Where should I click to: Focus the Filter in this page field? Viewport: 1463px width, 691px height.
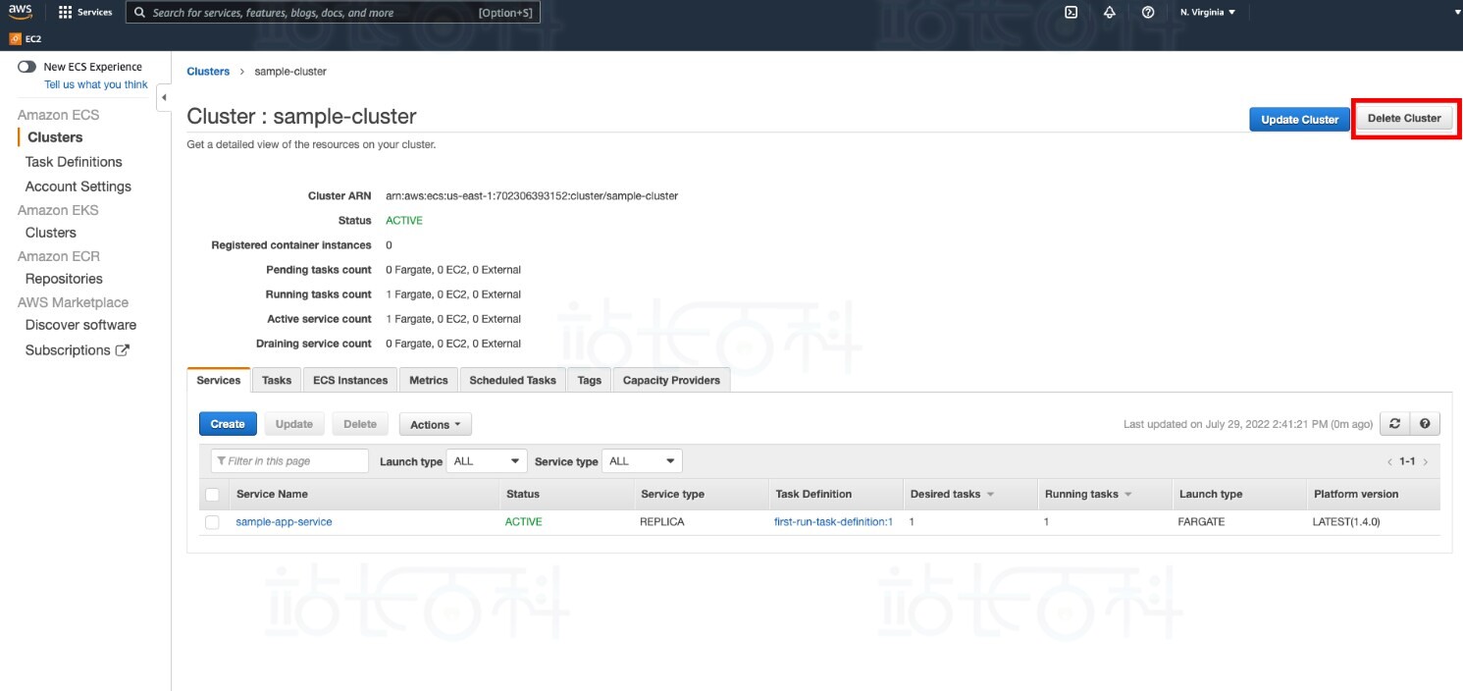pyautogui.click(x=289, y=461)
